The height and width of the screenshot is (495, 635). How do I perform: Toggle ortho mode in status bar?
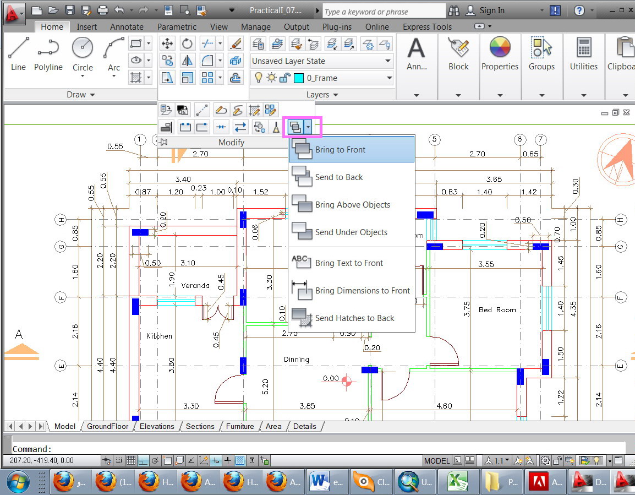coord(143,460)
